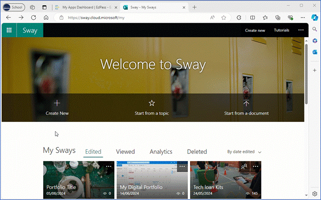Viewport: 321px width, 200px height.
Task: Open Browser essentials heart icon
Action: pos(290,18)
